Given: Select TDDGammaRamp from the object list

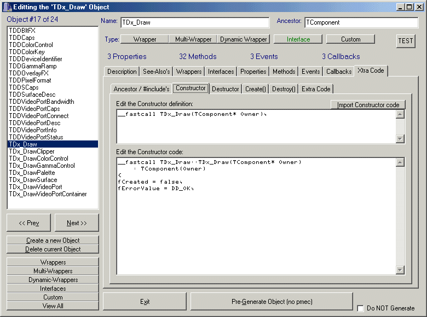Looking at the screenshot, I should pyautogui.click(x=32, y=66).
